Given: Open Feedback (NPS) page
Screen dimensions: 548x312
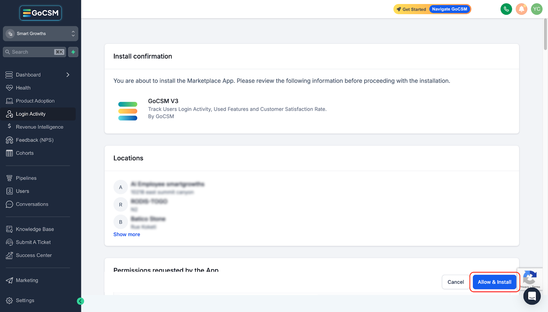Looking at the screenshot, I should pos(35,140).
